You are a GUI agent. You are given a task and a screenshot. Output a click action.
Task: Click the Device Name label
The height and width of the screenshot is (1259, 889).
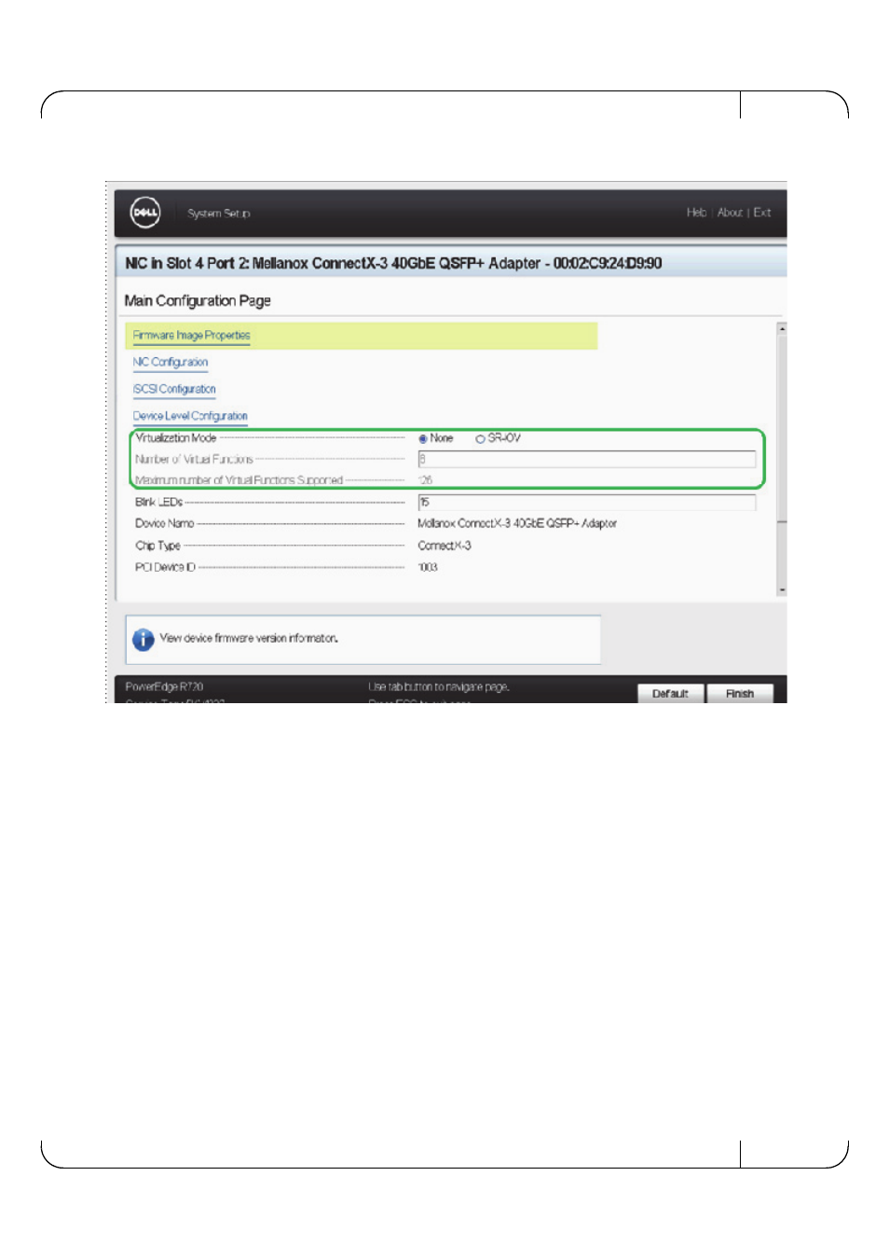click(x=165, y=524)
